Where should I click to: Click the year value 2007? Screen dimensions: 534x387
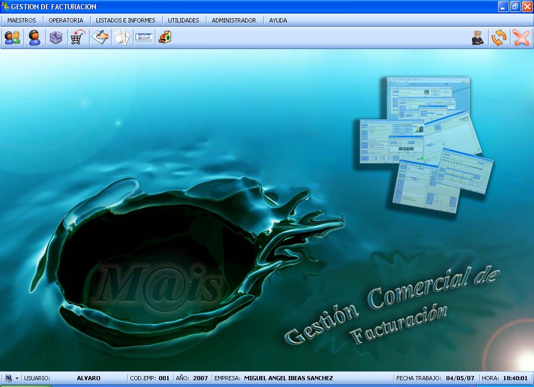click(200, 378)
